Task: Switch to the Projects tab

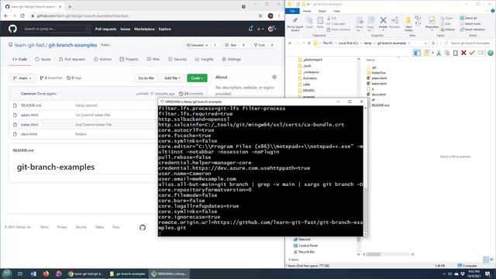Action: click(129, 59)
